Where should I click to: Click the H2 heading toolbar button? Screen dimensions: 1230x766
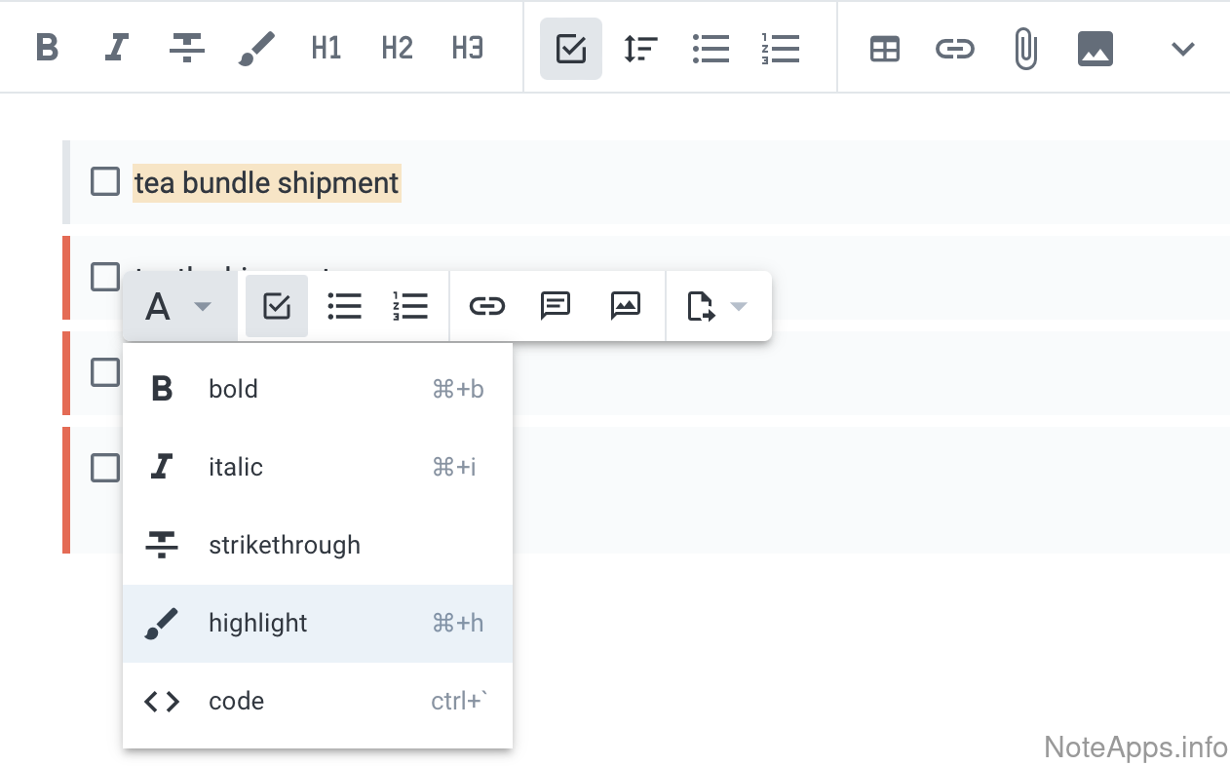pyautogui.click(x=397, y=48)
